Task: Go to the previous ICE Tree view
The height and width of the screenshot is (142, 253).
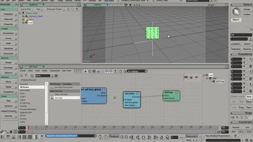Action: click(x=106, y=71)
